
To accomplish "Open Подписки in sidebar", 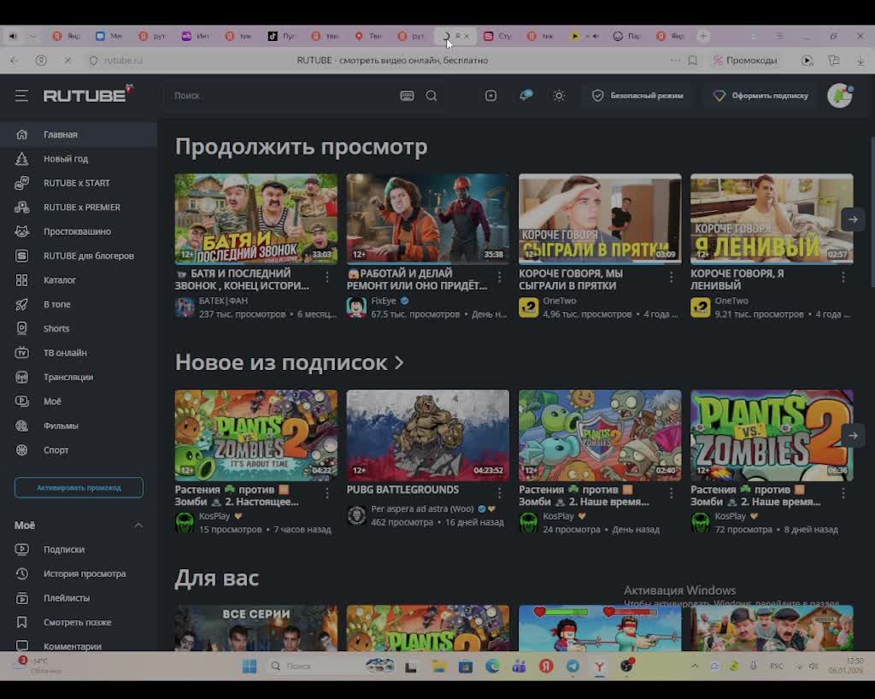I will (x=78, y=549).
